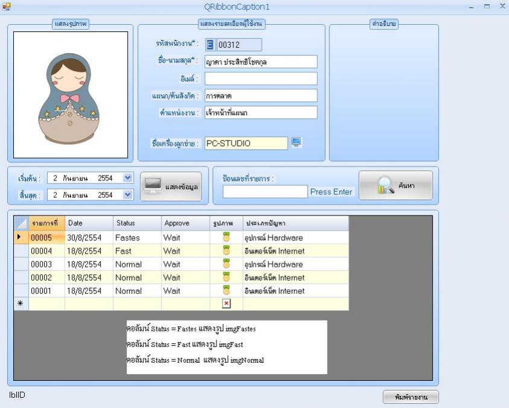Viewport: 509px width, 408px height.
Task: Click the employee code lookup icon beside 00312
Action: pyautogui.click(x=210, y=45)
